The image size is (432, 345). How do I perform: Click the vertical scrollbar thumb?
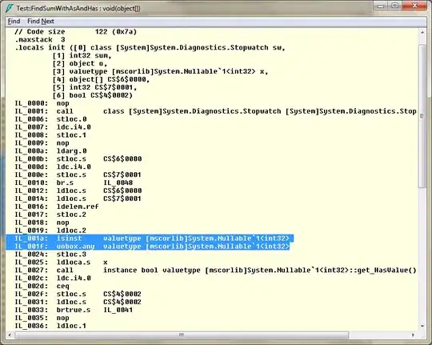click(x=422, y=116)
